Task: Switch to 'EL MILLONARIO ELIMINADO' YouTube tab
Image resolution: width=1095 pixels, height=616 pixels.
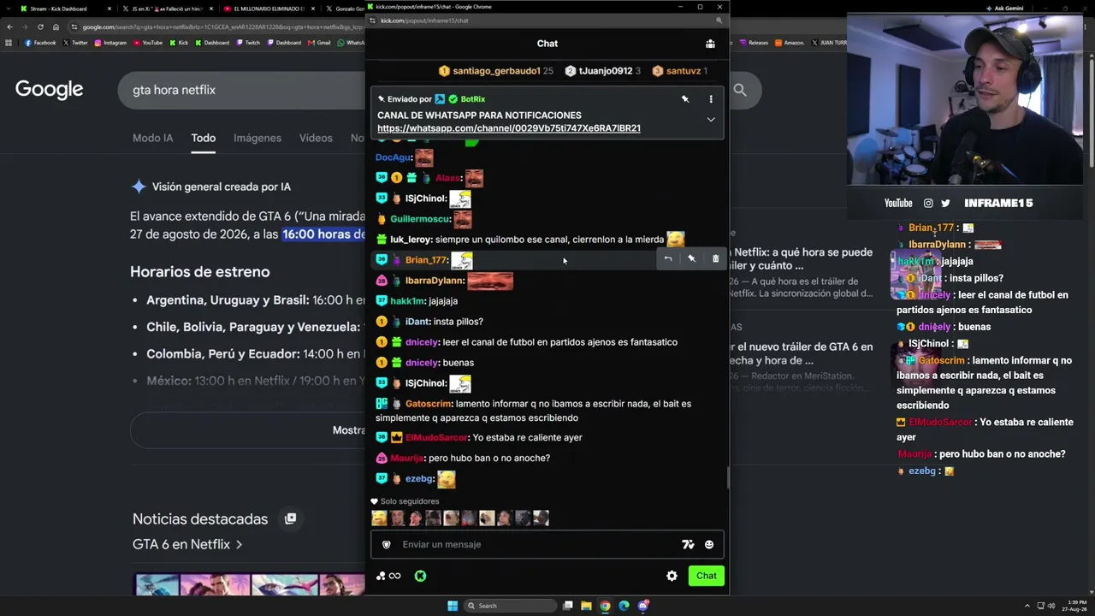Action: click(268, 9)
